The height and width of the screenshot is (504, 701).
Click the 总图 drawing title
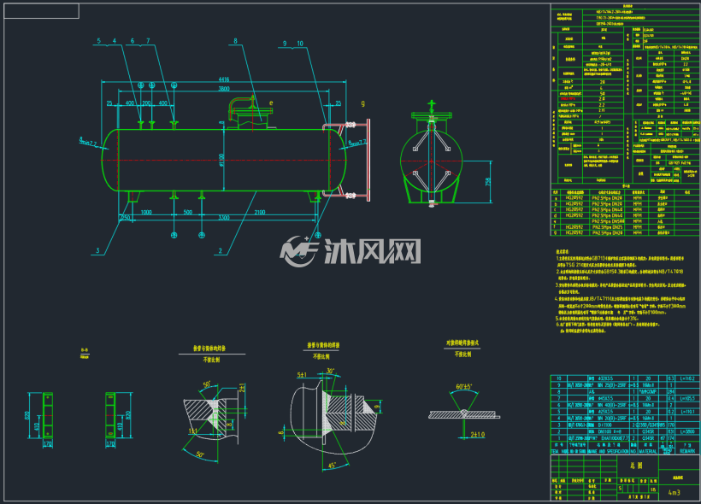[x=636, y=465]
